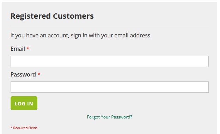
Task: Focus the Password input field
Action: [x=110, y=87]
